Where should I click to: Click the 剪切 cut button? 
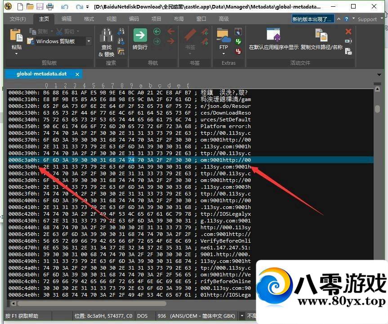(65, 31)
